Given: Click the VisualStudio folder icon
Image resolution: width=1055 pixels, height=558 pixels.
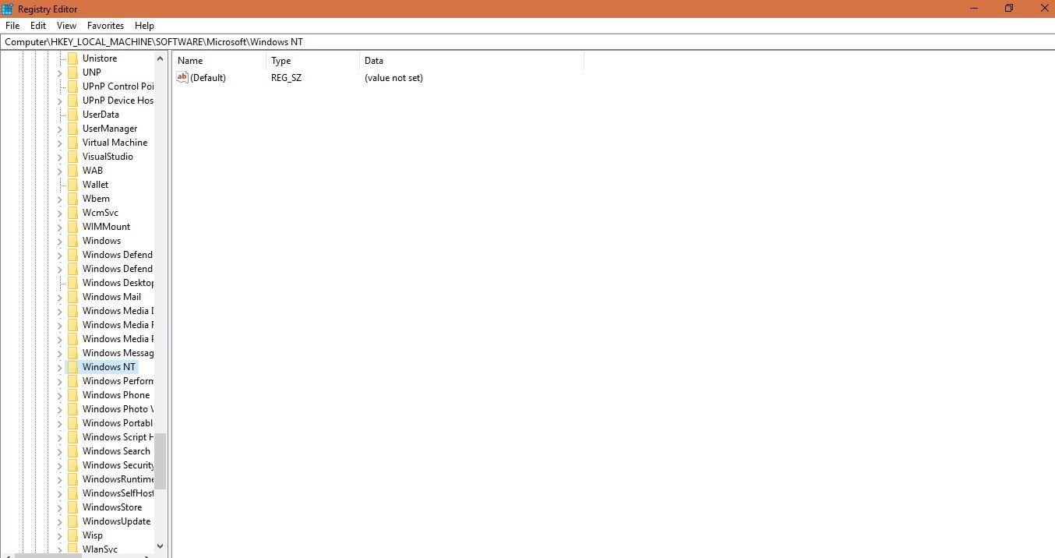Looking at the screenshot, I should coord(72,157).
